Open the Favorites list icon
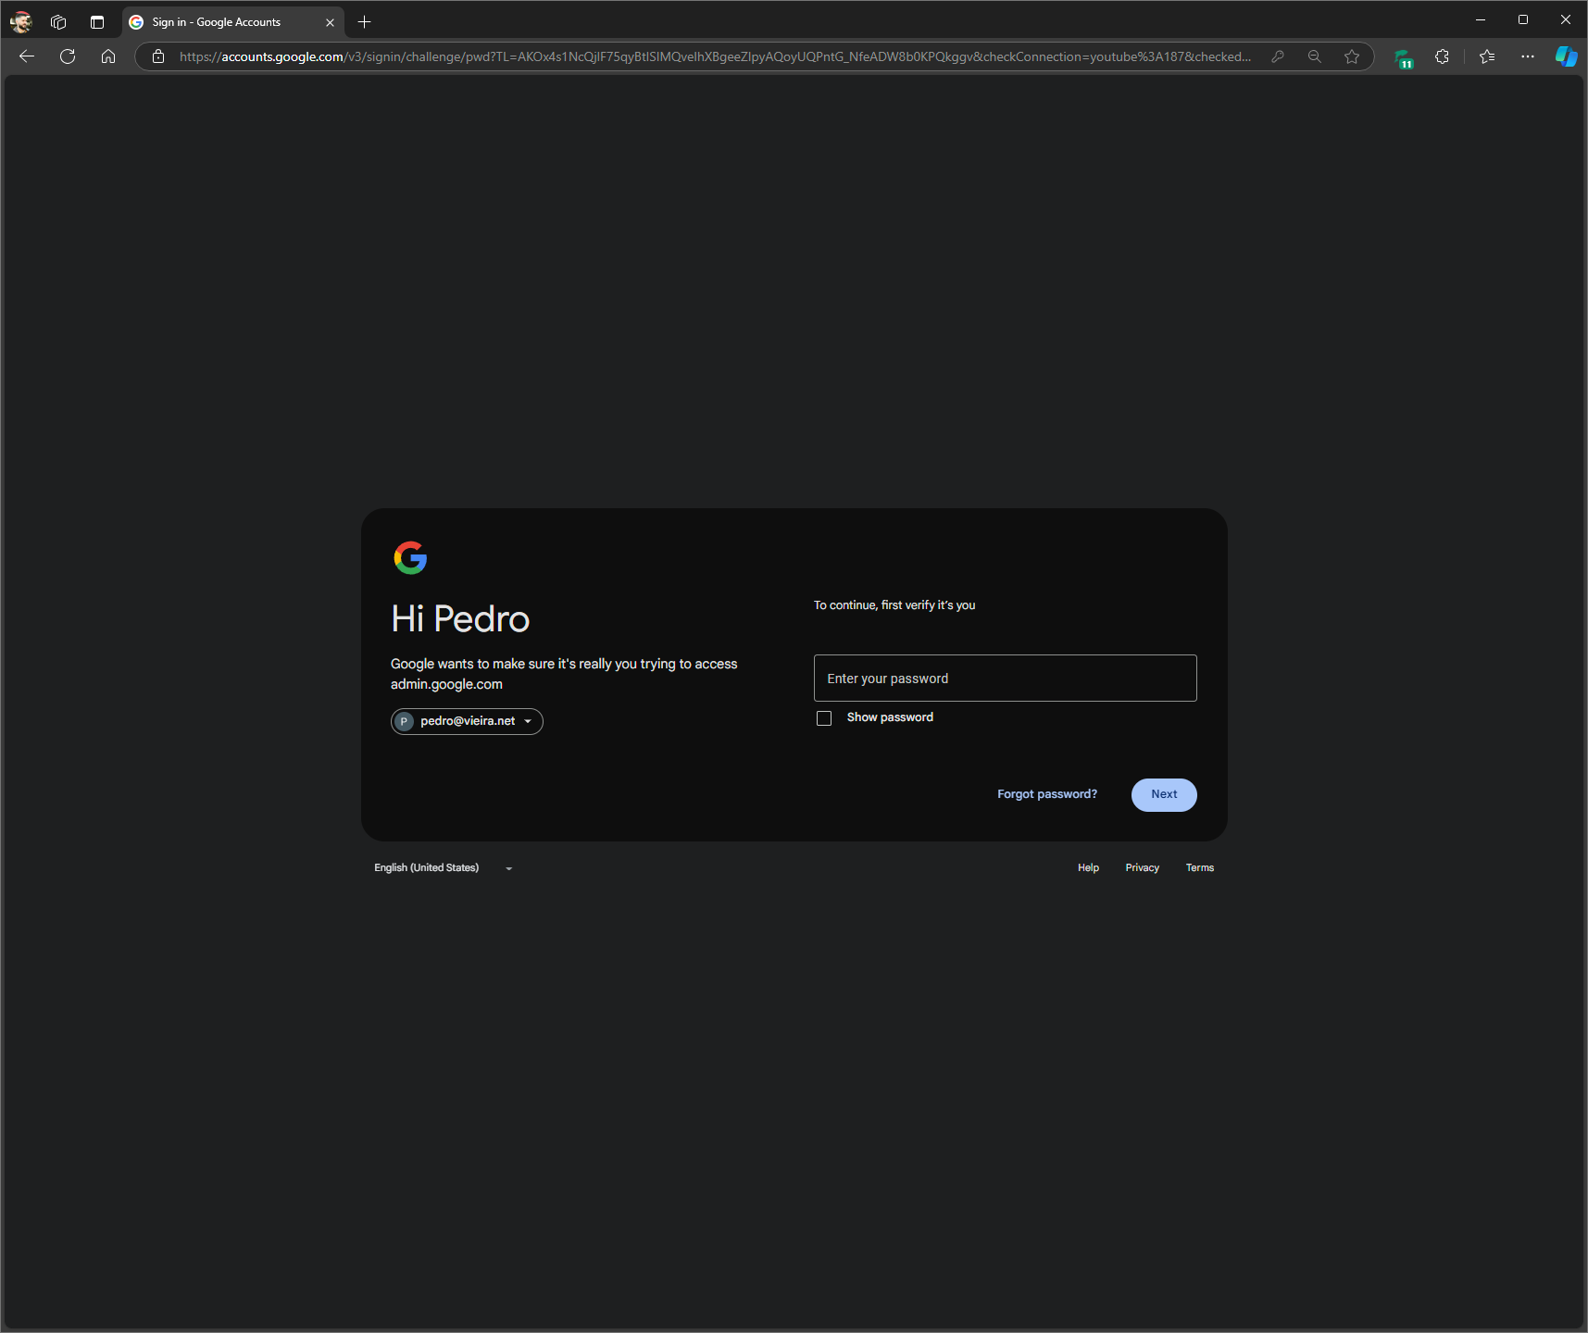 coord(1487,56)
